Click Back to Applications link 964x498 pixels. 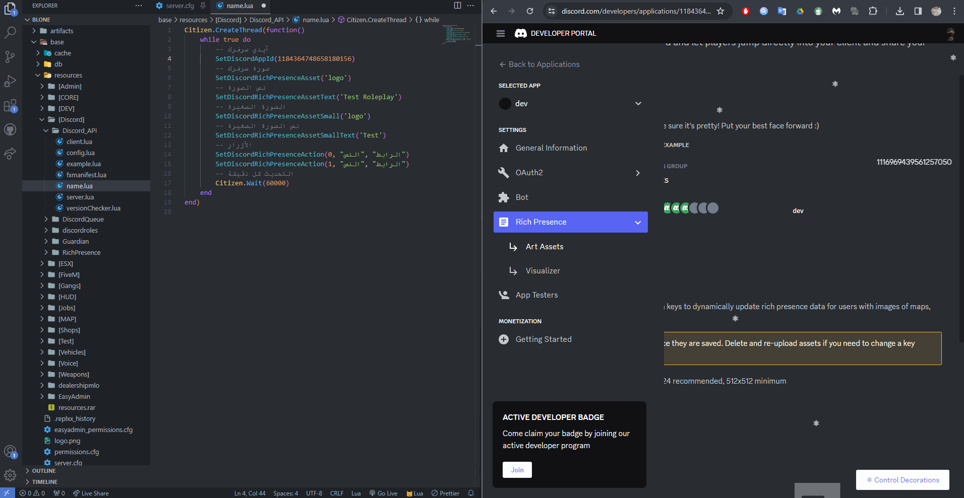tap(539, 64)
